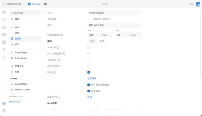Screen dimensions: 202x116
Task: Open system log icon at rail bottom
Action: coord(4,111)
